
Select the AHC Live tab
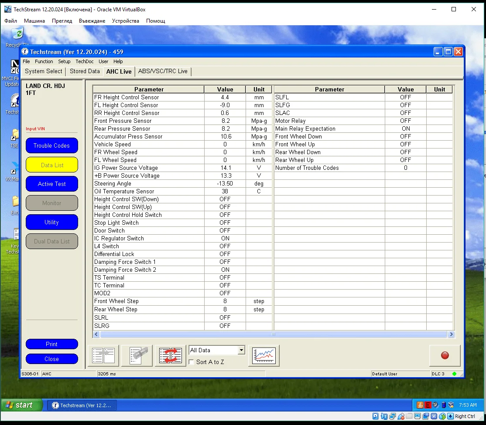pyautogui.click(x=119, y=71)
